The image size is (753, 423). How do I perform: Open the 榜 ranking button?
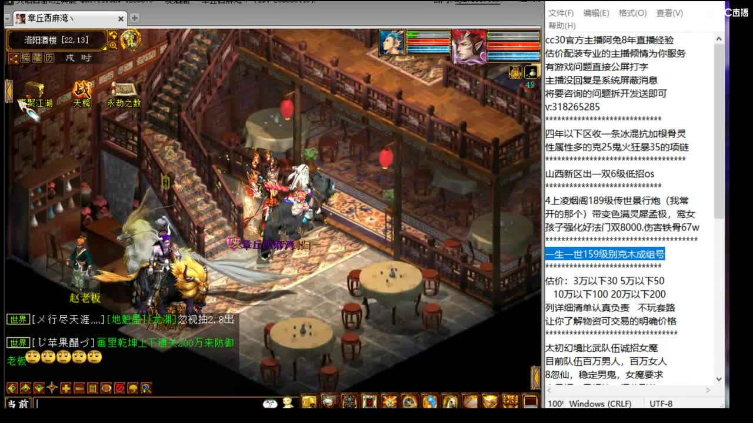tap(25, 58)
